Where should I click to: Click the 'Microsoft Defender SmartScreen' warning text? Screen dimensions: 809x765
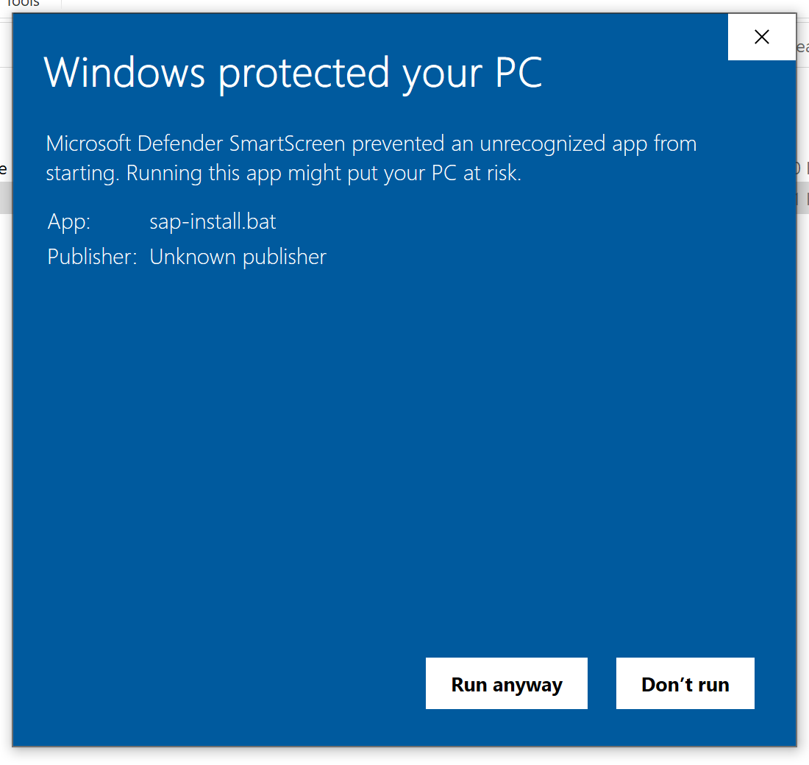point(196,143)
